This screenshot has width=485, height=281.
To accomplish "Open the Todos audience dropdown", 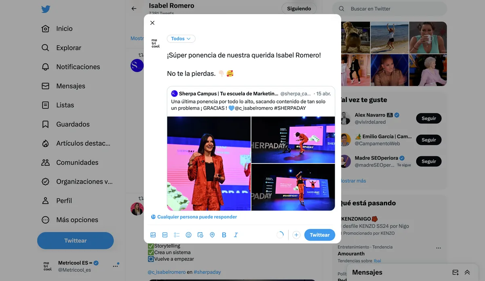I will coord(181,39).
